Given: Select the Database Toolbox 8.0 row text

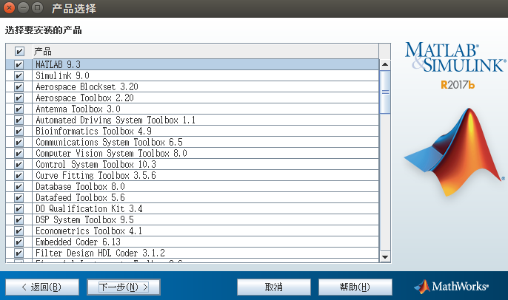Looking at the screenshot, I should (x=80, y=186).
